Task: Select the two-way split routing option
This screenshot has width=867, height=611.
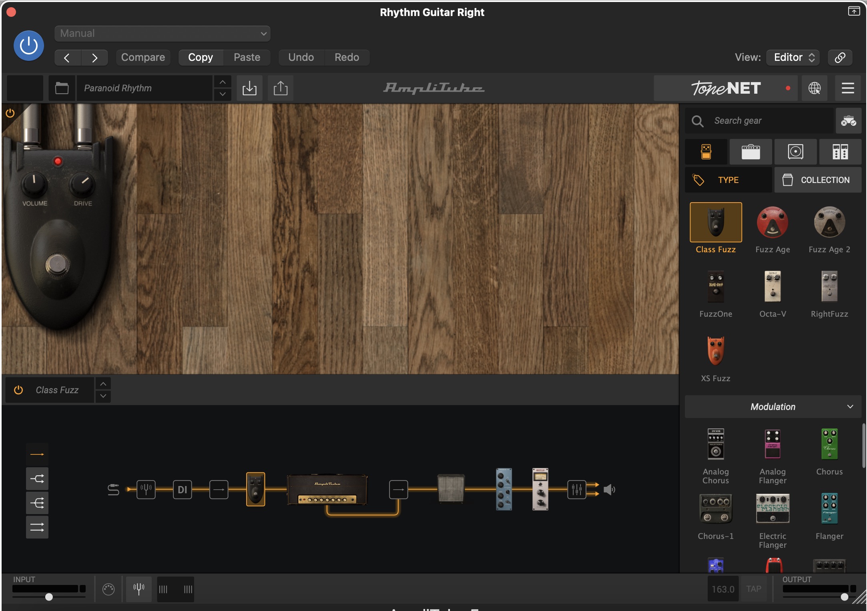Action: click(37, 478)
